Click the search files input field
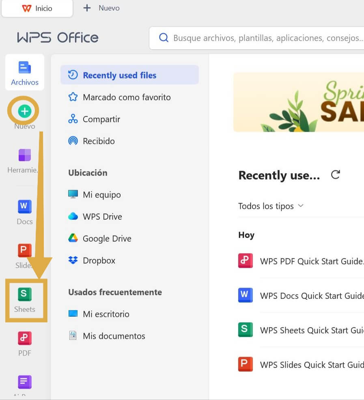This screenshot has height=400, width=364. 256,38
